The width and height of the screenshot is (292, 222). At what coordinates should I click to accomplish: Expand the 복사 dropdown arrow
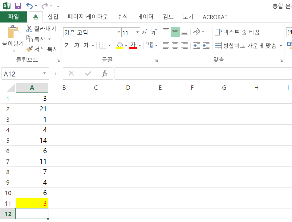pos(49,39)
